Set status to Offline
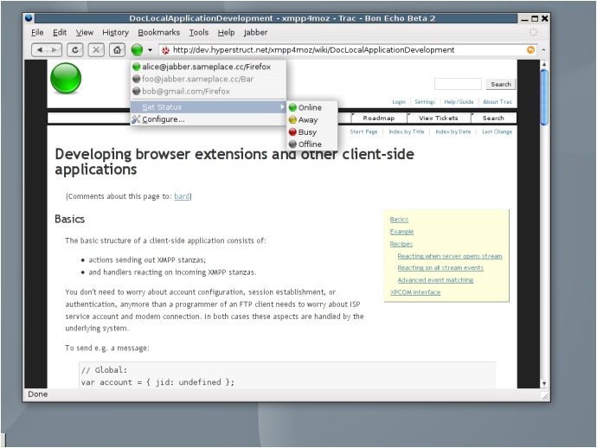 point(311,144)
